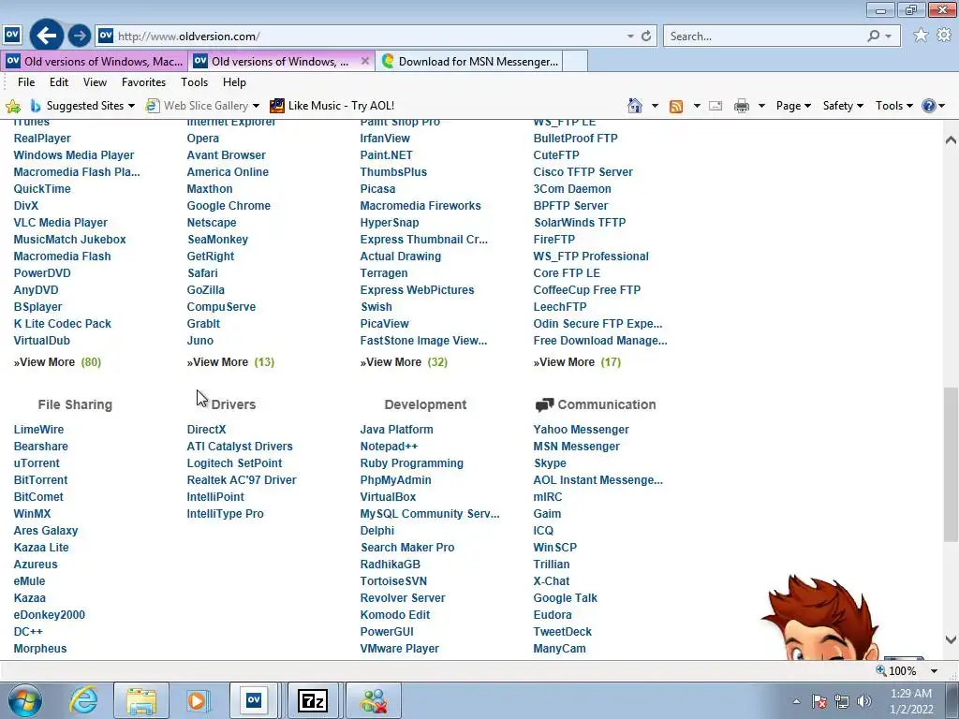Open File Explorer from the taskbar

pos(141,700)
